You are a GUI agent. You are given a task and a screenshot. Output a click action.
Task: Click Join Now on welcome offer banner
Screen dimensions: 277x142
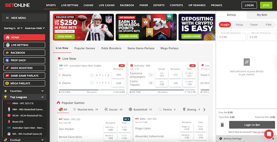point(65,36)
